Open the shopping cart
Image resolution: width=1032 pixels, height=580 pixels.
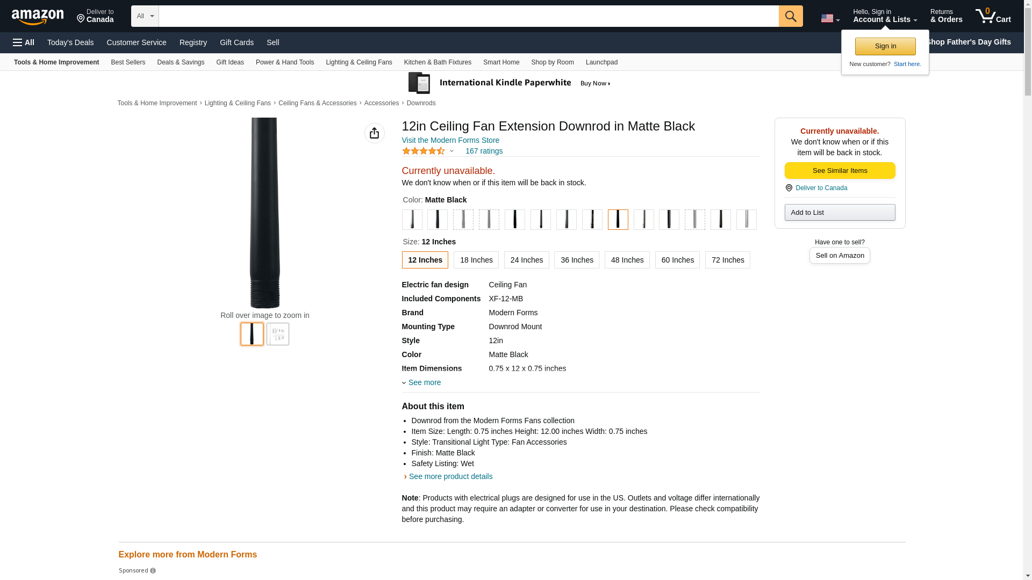993,16
